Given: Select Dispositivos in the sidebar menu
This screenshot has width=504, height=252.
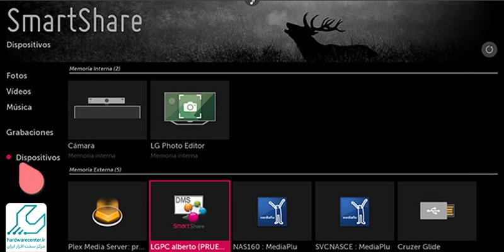Looking at the screenshot, I should pyautogui.click(x=38, y=157).
